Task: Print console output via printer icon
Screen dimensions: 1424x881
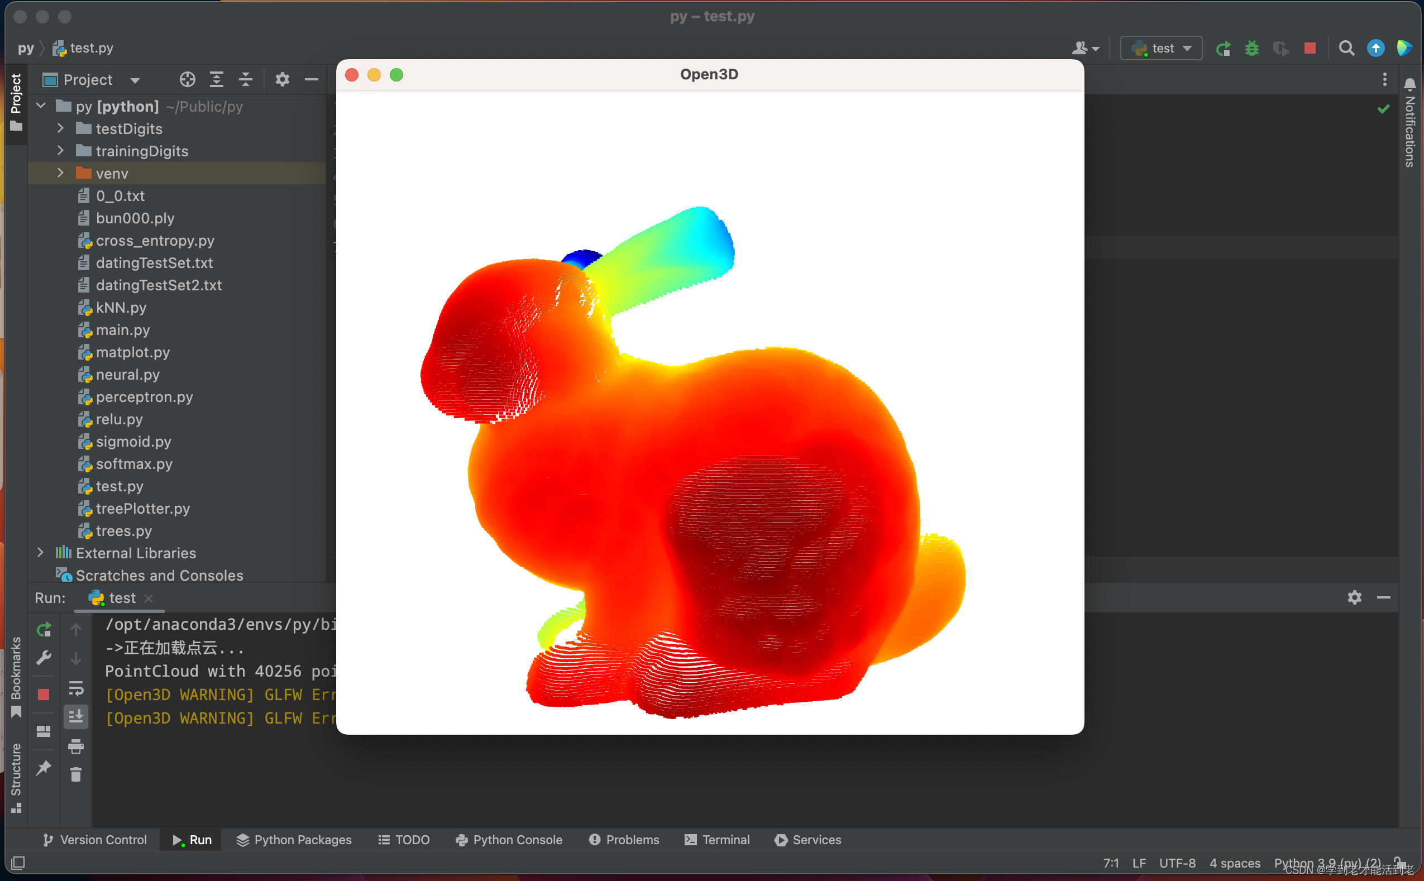Action: point(77,746)
